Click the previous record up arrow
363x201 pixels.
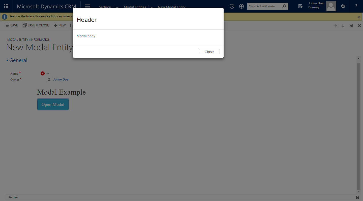tap(336, 26)
